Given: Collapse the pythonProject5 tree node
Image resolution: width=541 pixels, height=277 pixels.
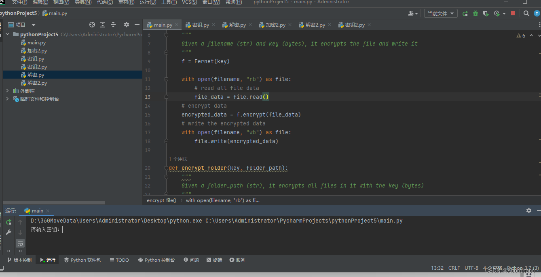Looking at the screenshot, I should point(8,34).
